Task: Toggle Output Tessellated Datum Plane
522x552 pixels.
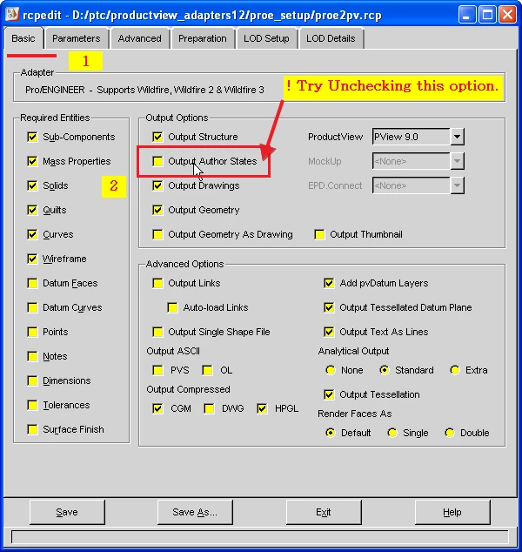Action: pyautogui.click(x=329, y=307)
